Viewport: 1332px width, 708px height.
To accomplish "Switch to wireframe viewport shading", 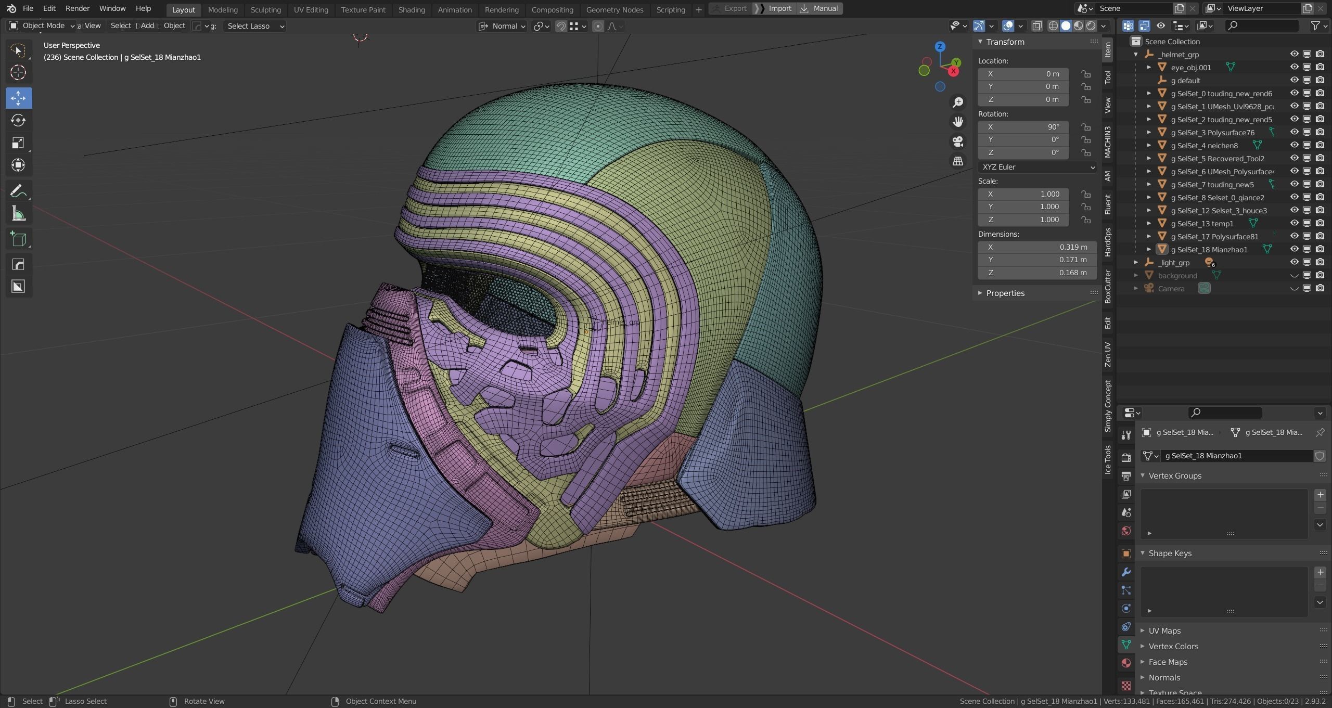I will click(x=1053, y=26).
